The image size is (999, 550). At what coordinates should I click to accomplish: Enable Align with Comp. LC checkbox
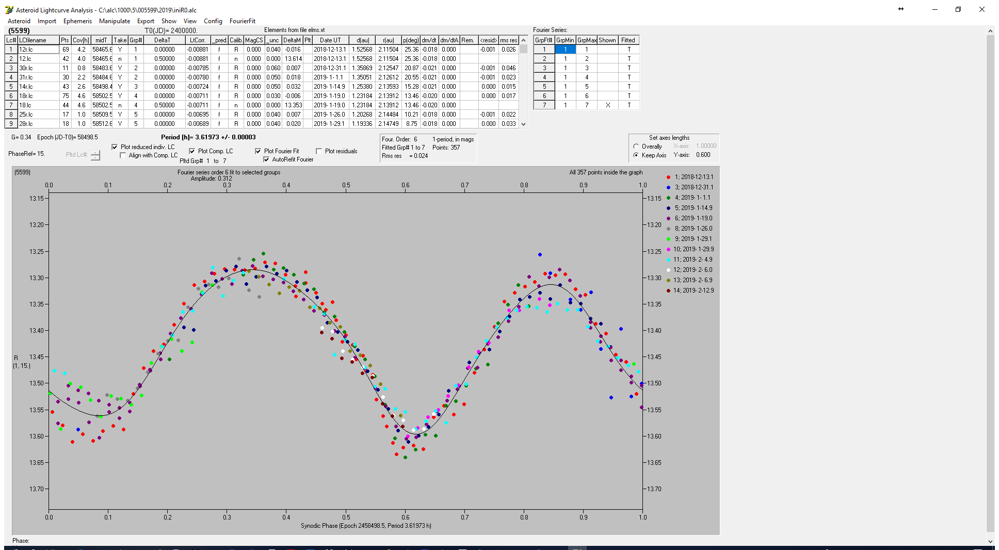coord(123,155)
